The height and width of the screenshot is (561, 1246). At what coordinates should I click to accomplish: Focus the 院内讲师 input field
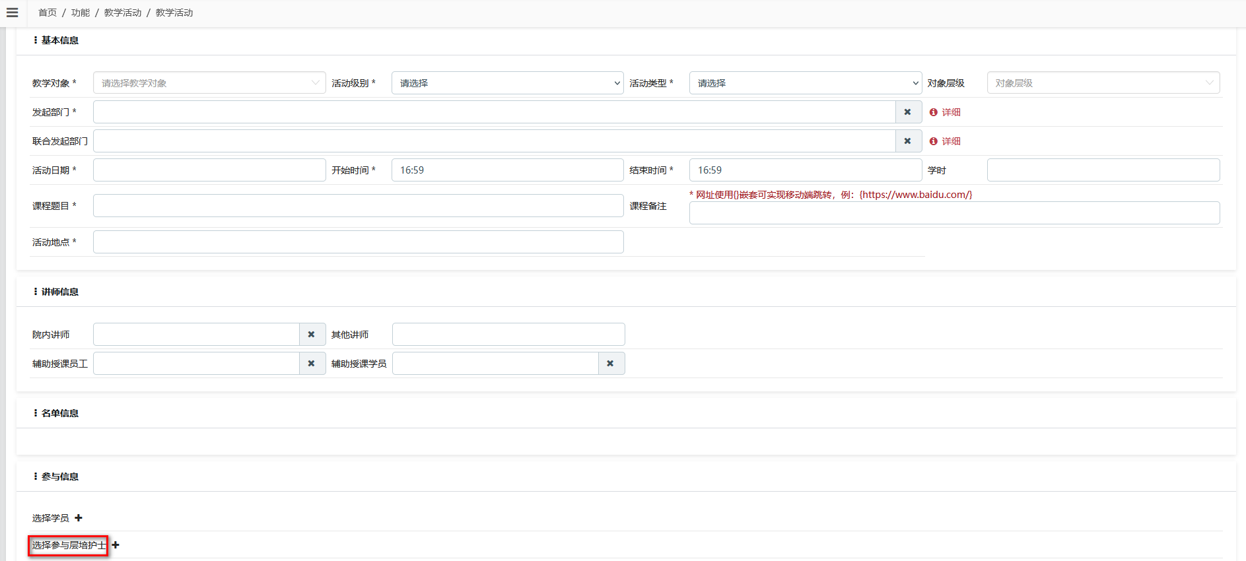tap(196, 335)
